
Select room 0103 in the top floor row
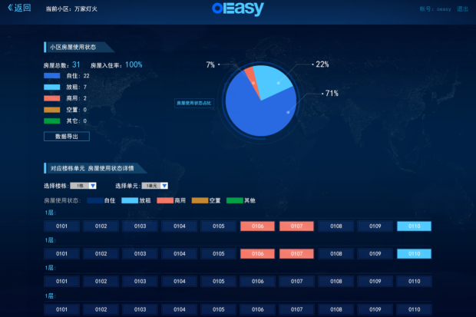coord(140,226)
